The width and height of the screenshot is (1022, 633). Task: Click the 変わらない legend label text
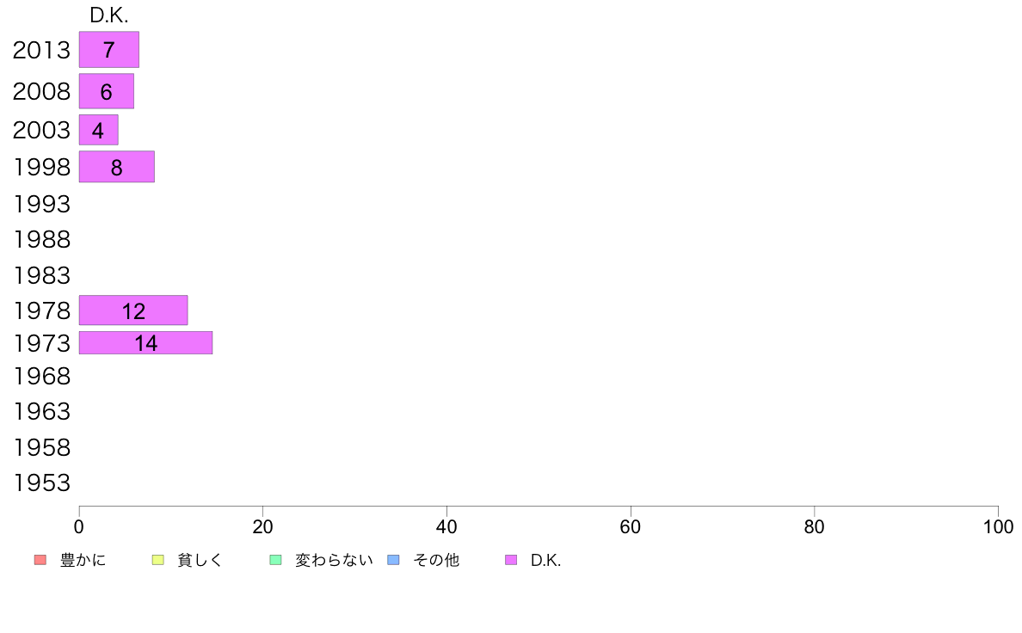[x=334, y=560]
